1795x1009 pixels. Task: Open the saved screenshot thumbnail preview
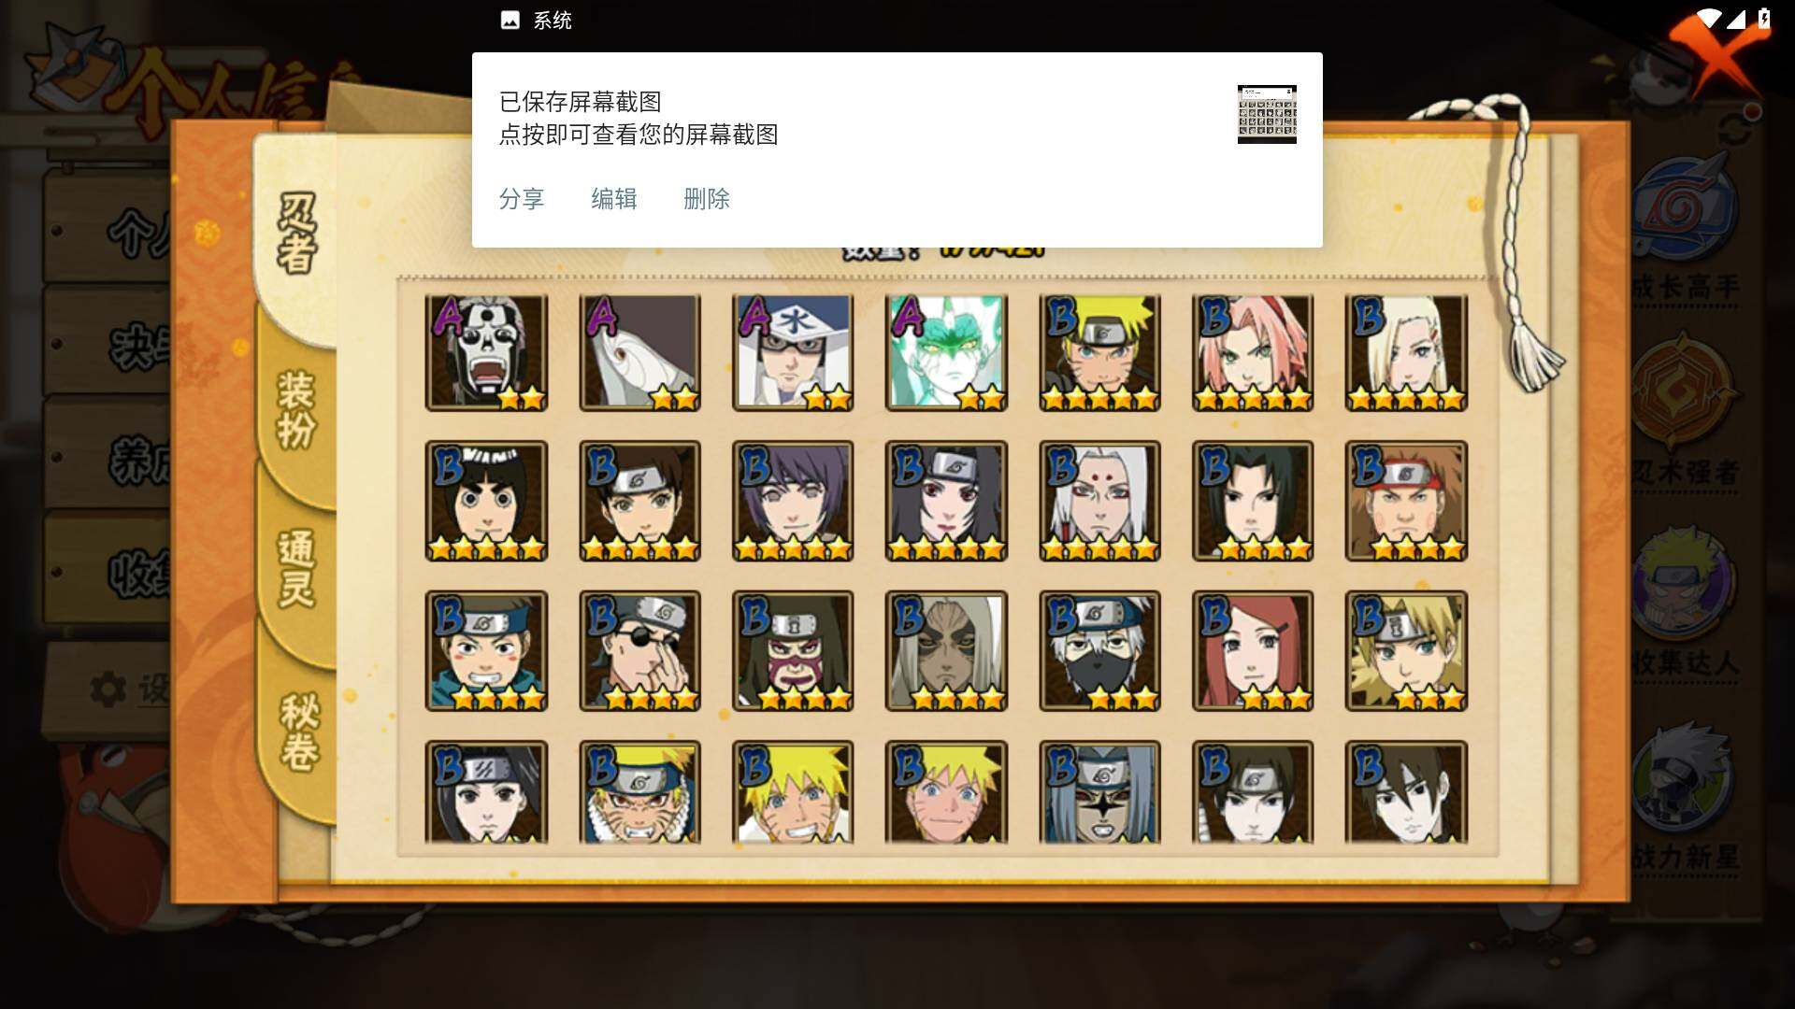1267,114
